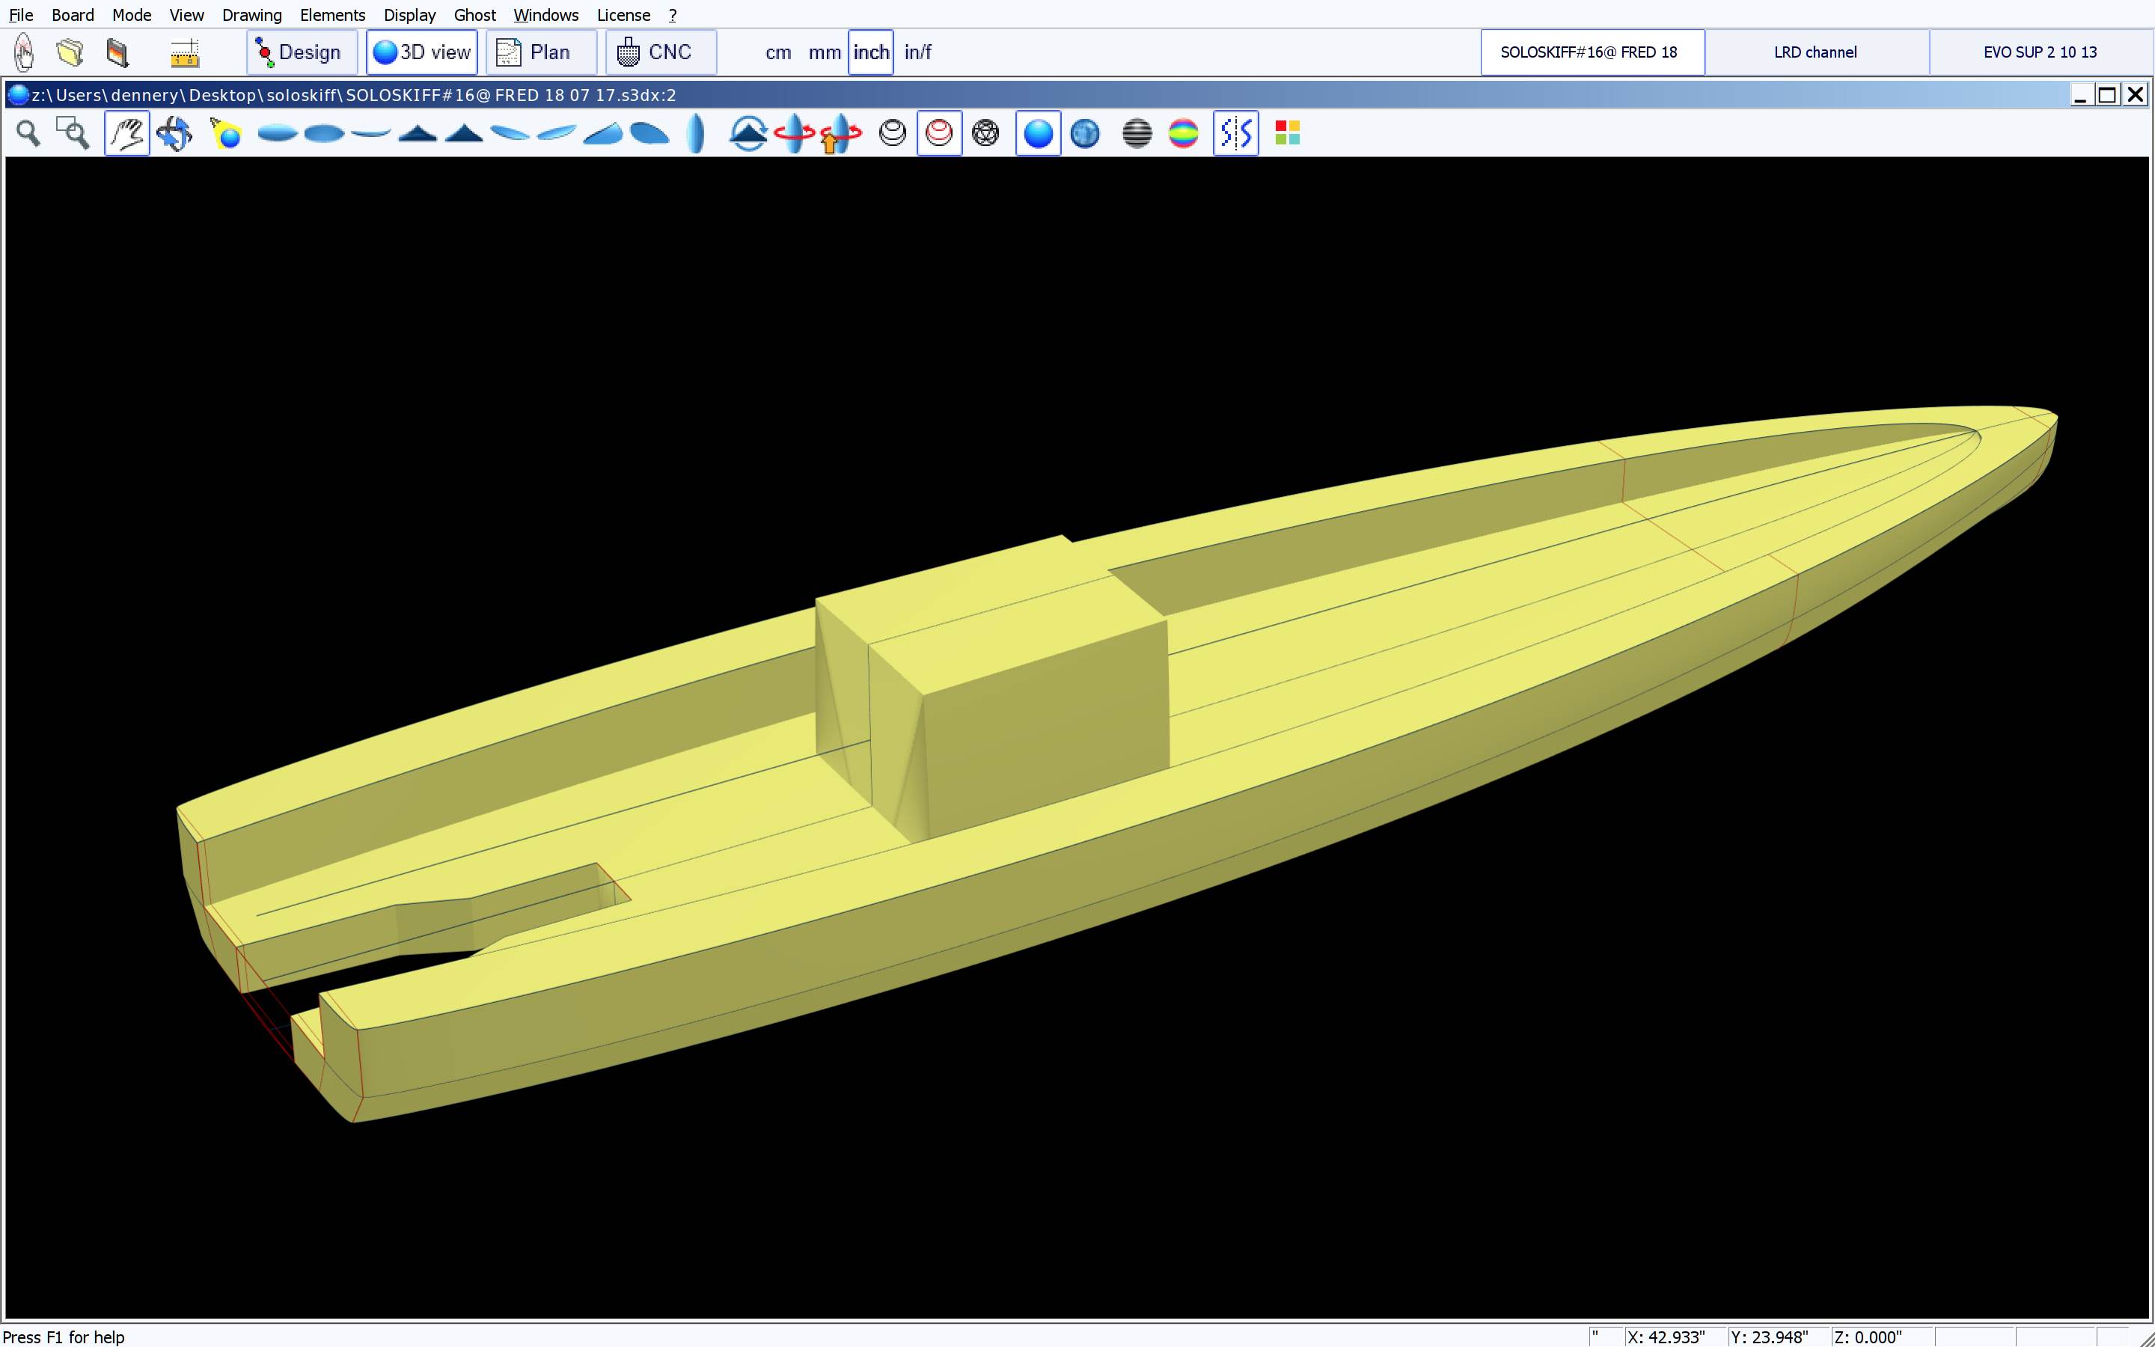Open the Display menu
The height and width of the screenshot is (1347, 2155).
point(409,15)
